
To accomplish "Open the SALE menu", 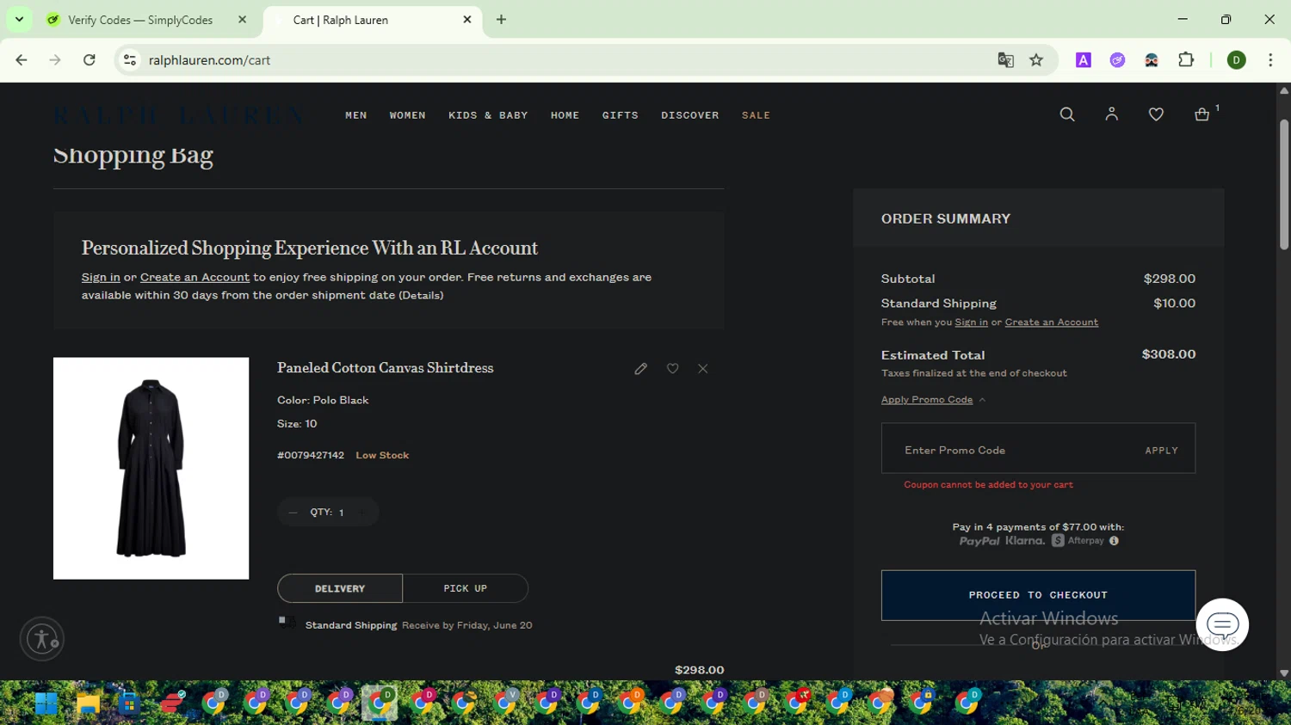I will point(757,115).
